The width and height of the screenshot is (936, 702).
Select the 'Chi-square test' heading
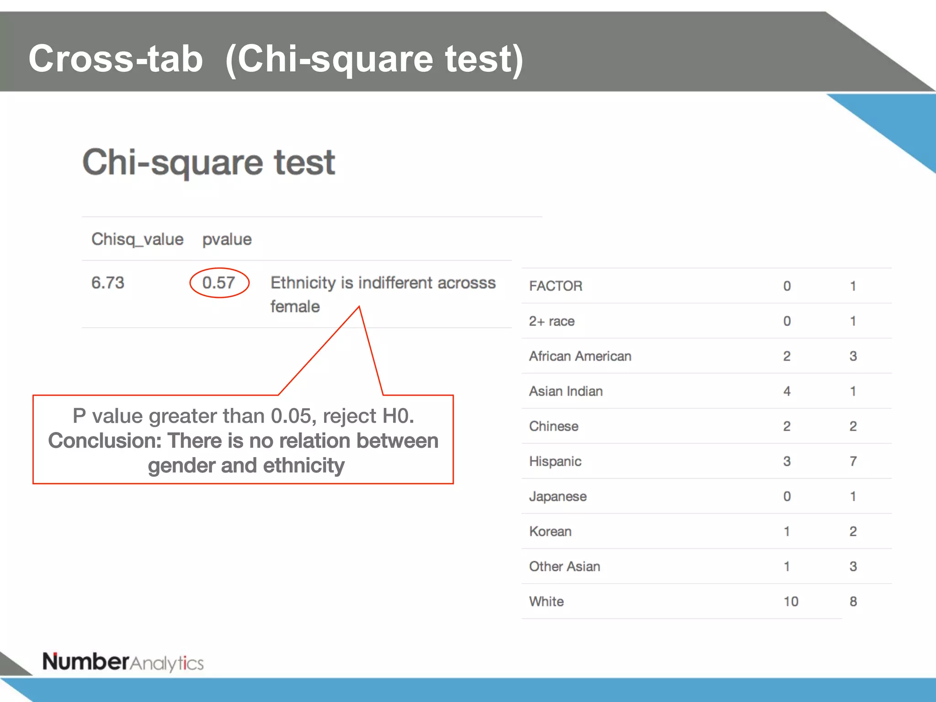[209, 163]
